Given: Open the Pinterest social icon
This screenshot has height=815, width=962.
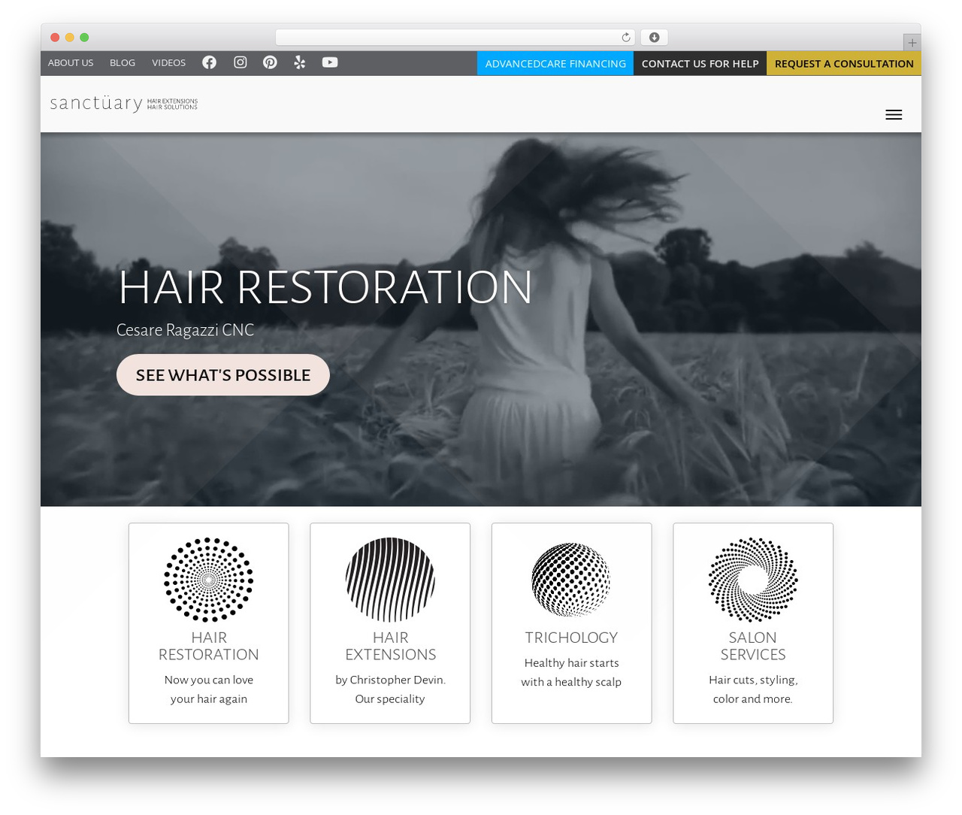Looking at the screenshot, I should click(270, 62).
